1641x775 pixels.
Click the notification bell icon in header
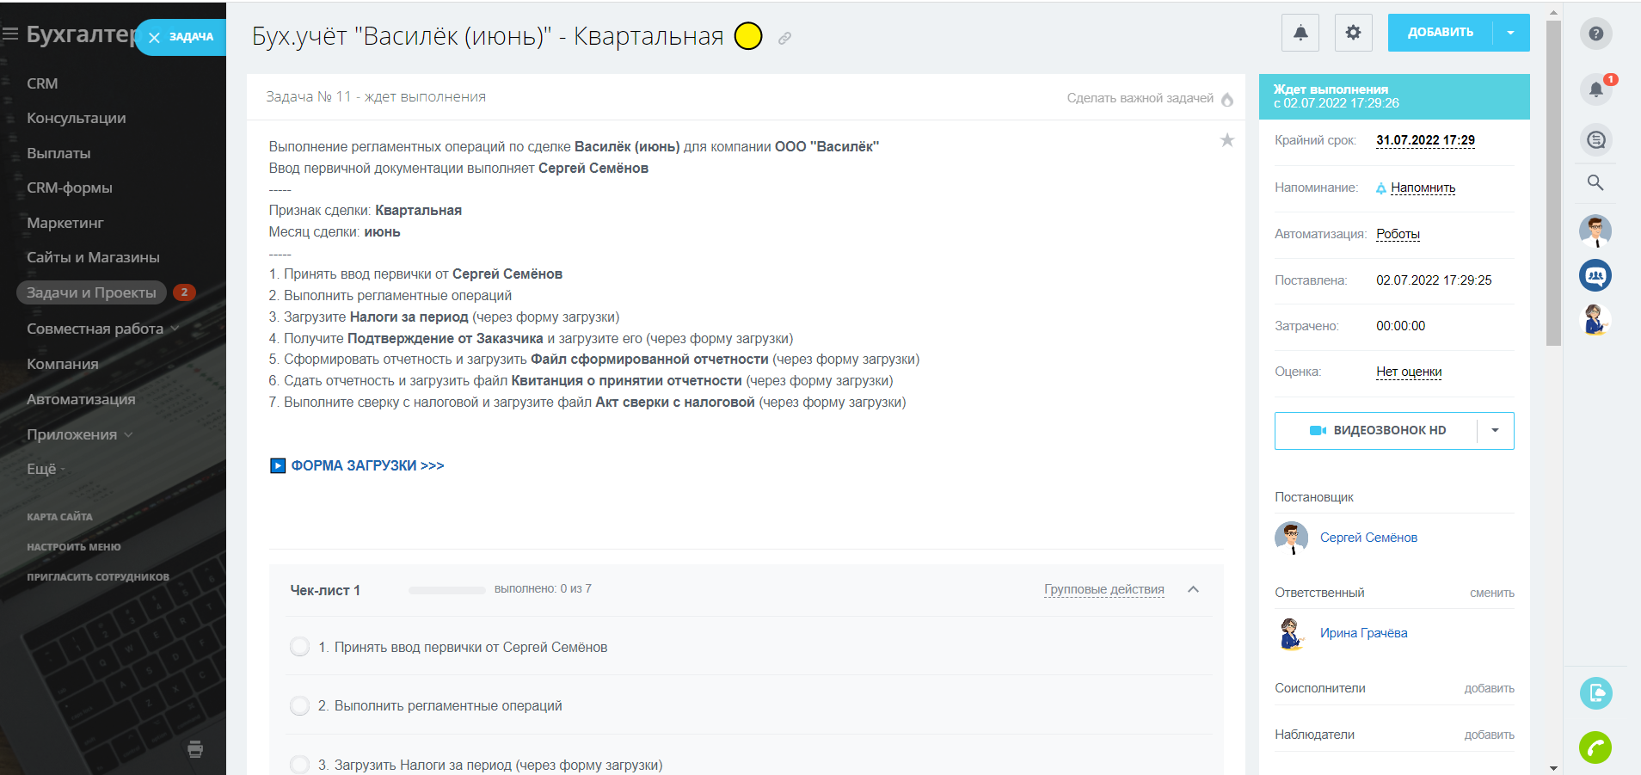1300,33
